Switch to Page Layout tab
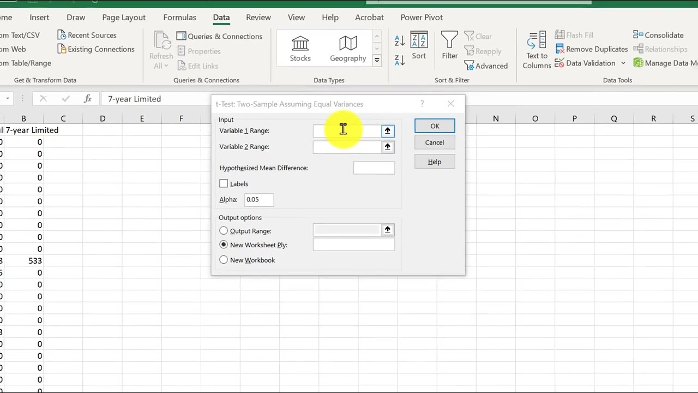698x393 pixels. [124, 17]
